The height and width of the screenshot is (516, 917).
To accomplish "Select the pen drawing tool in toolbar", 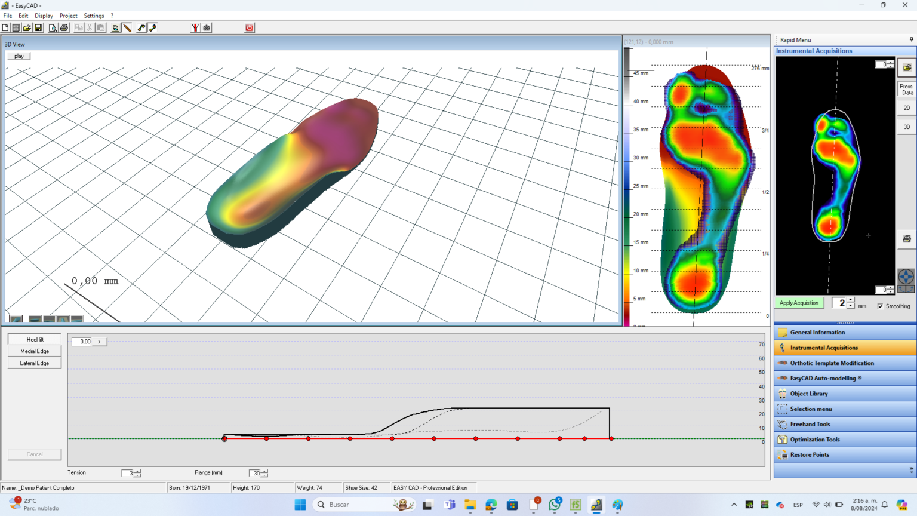I will pyautogui.click(x=127, y=27).
